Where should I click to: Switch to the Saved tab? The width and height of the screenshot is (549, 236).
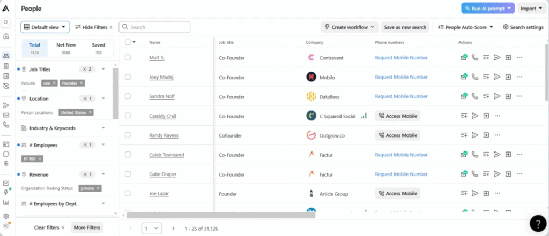[x=99, y=48]
